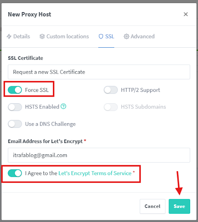The width and height of the screenshot is (198, 222).
Task: Click the HSTS help question mark icon
Action: [x=63, y=106]
